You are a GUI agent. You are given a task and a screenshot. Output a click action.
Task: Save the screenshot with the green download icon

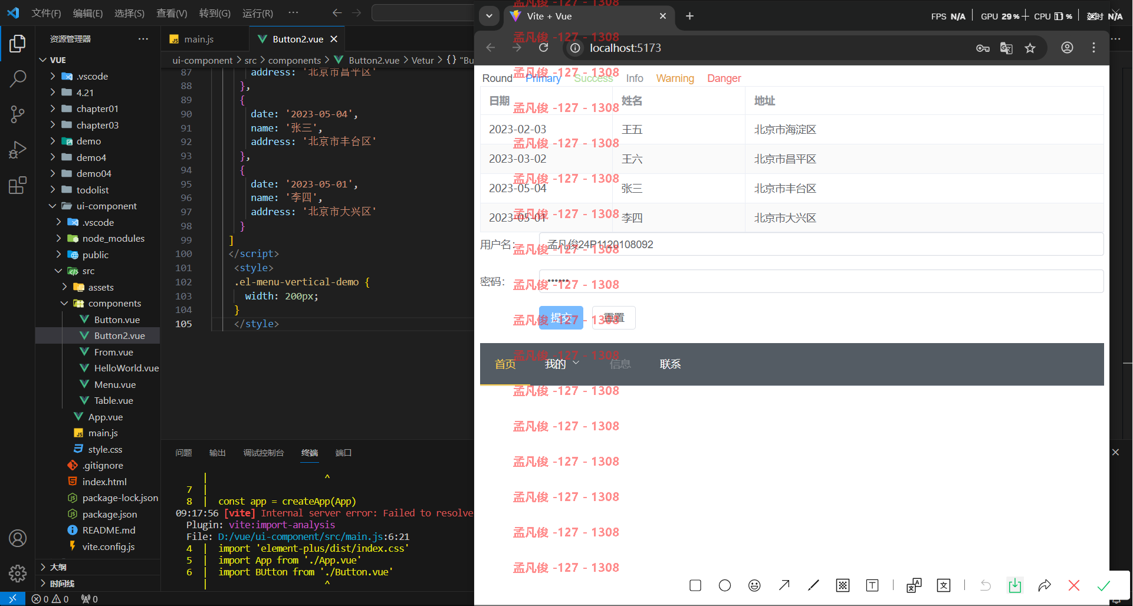pos(1015,585)
